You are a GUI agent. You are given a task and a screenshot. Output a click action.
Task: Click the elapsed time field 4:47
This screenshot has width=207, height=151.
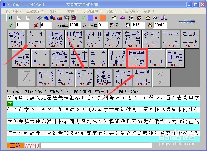click(138, 25)
